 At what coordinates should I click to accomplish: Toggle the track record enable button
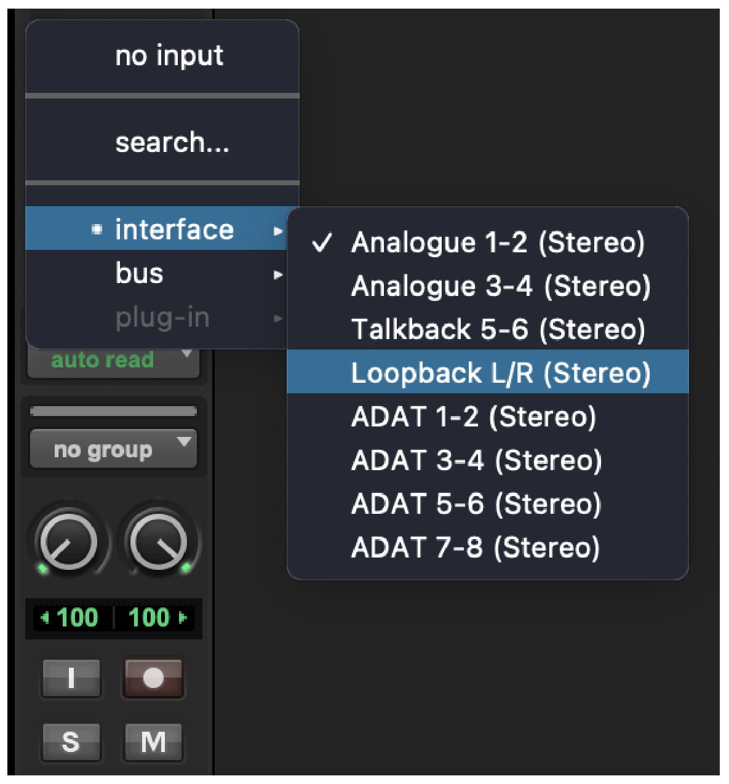click(153, 678)
